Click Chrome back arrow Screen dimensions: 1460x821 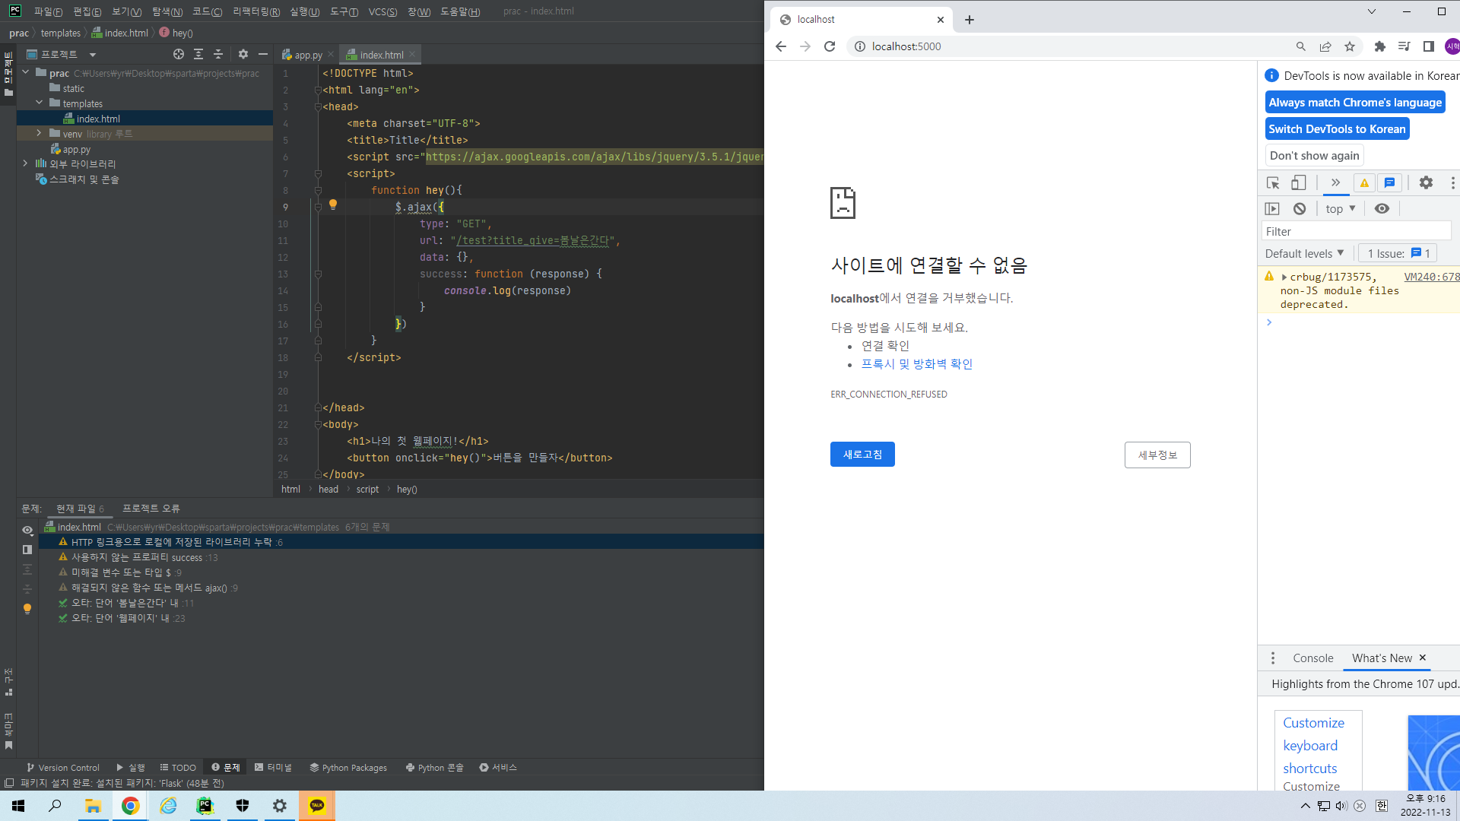click(x=781, y=46)
